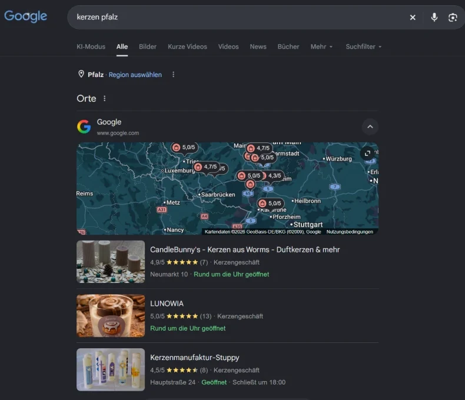Click the 4,7/5 map pin near Mainz
This screenshot has width=465, height=400.
click(259, 148)
